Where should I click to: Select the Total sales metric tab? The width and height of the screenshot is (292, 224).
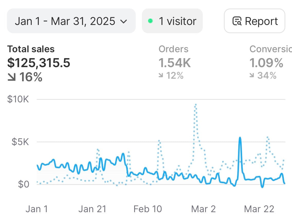31,49
